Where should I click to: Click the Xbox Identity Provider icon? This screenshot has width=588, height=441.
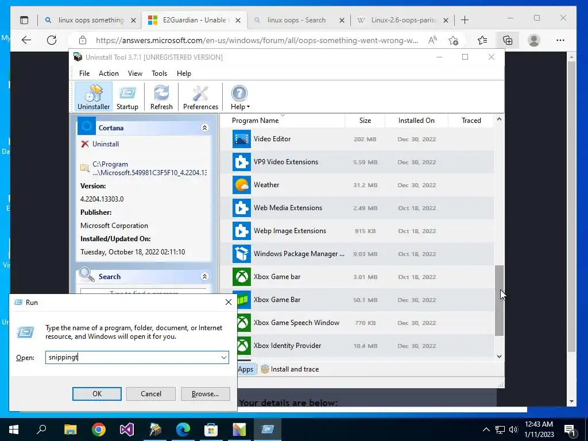tap(243, 345)
